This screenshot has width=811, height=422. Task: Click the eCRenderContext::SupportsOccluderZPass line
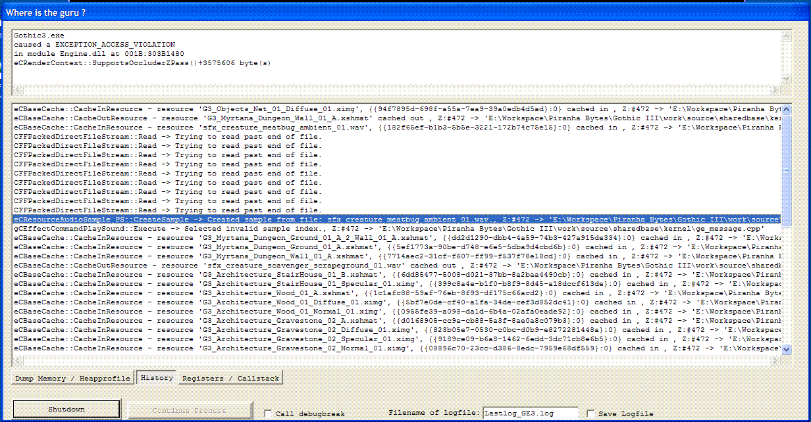click(142, 63)
